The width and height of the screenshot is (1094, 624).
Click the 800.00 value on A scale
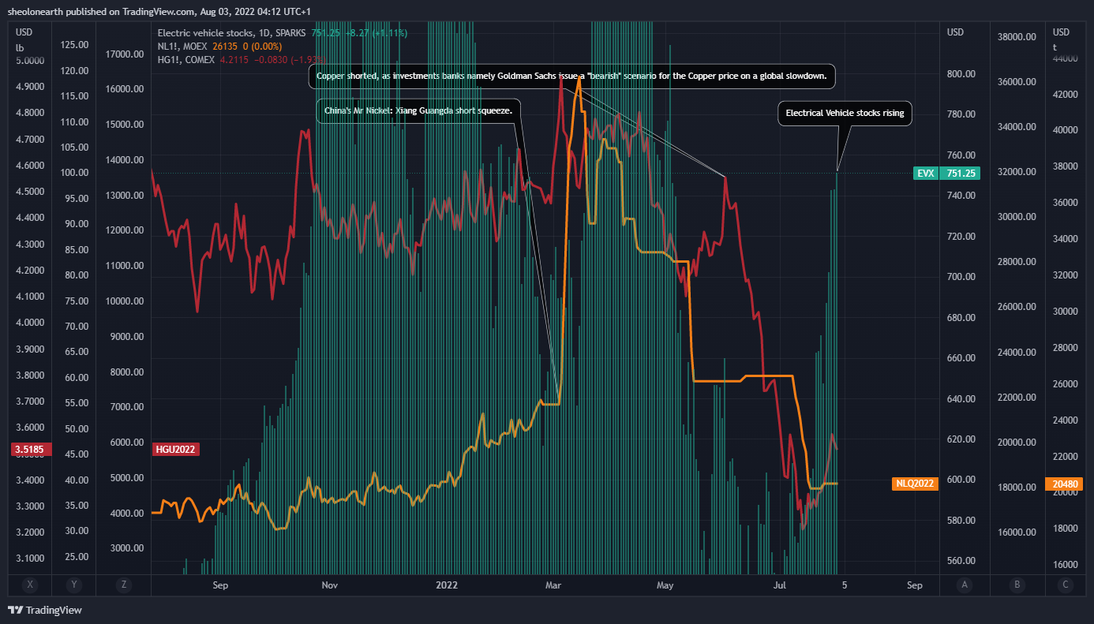coord(961,74)
